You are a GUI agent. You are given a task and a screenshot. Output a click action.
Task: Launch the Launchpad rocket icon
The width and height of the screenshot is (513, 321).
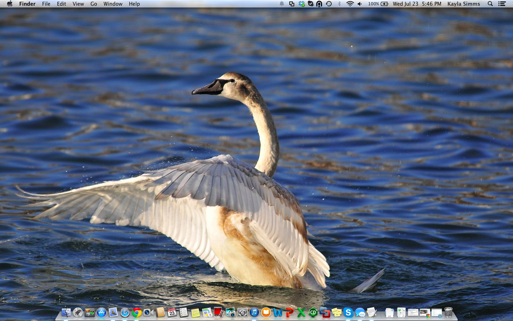click(78, 313)
